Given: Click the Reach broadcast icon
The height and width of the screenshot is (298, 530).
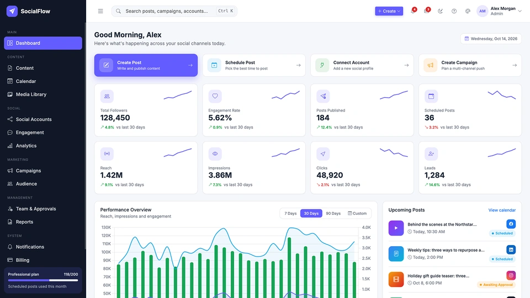Looking at the screenshot, I should pos(107,154).
